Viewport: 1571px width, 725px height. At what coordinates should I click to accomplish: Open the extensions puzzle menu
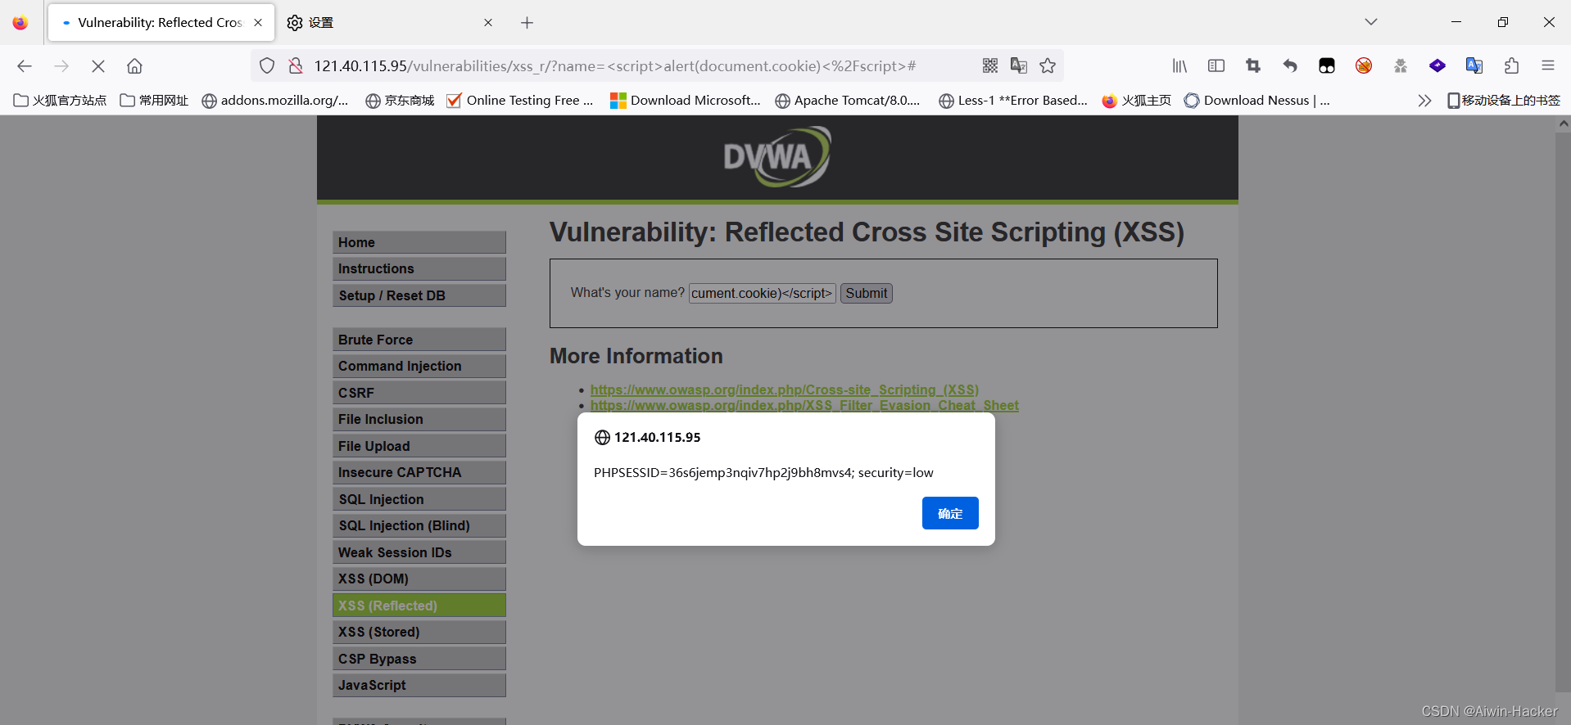point(1511,65)
